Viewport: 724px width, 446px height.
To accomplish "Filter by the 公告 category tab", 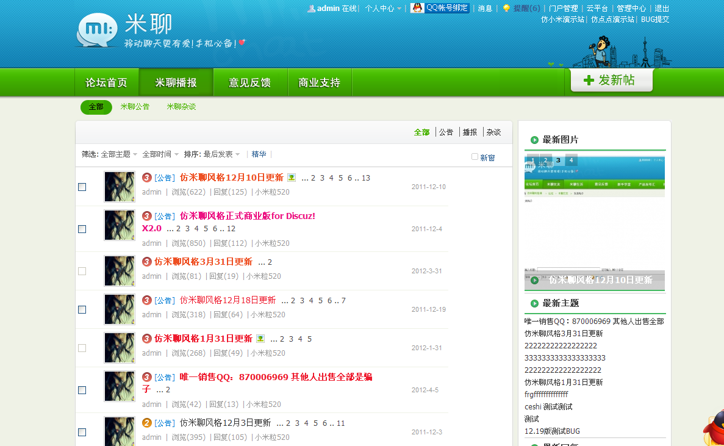I will [446, 132].
